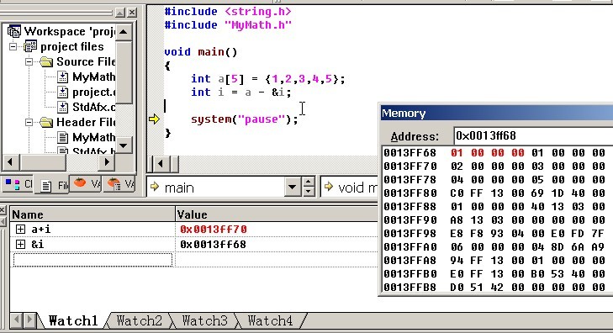Click the #include "MyMath.h" line

coord(228,25)
